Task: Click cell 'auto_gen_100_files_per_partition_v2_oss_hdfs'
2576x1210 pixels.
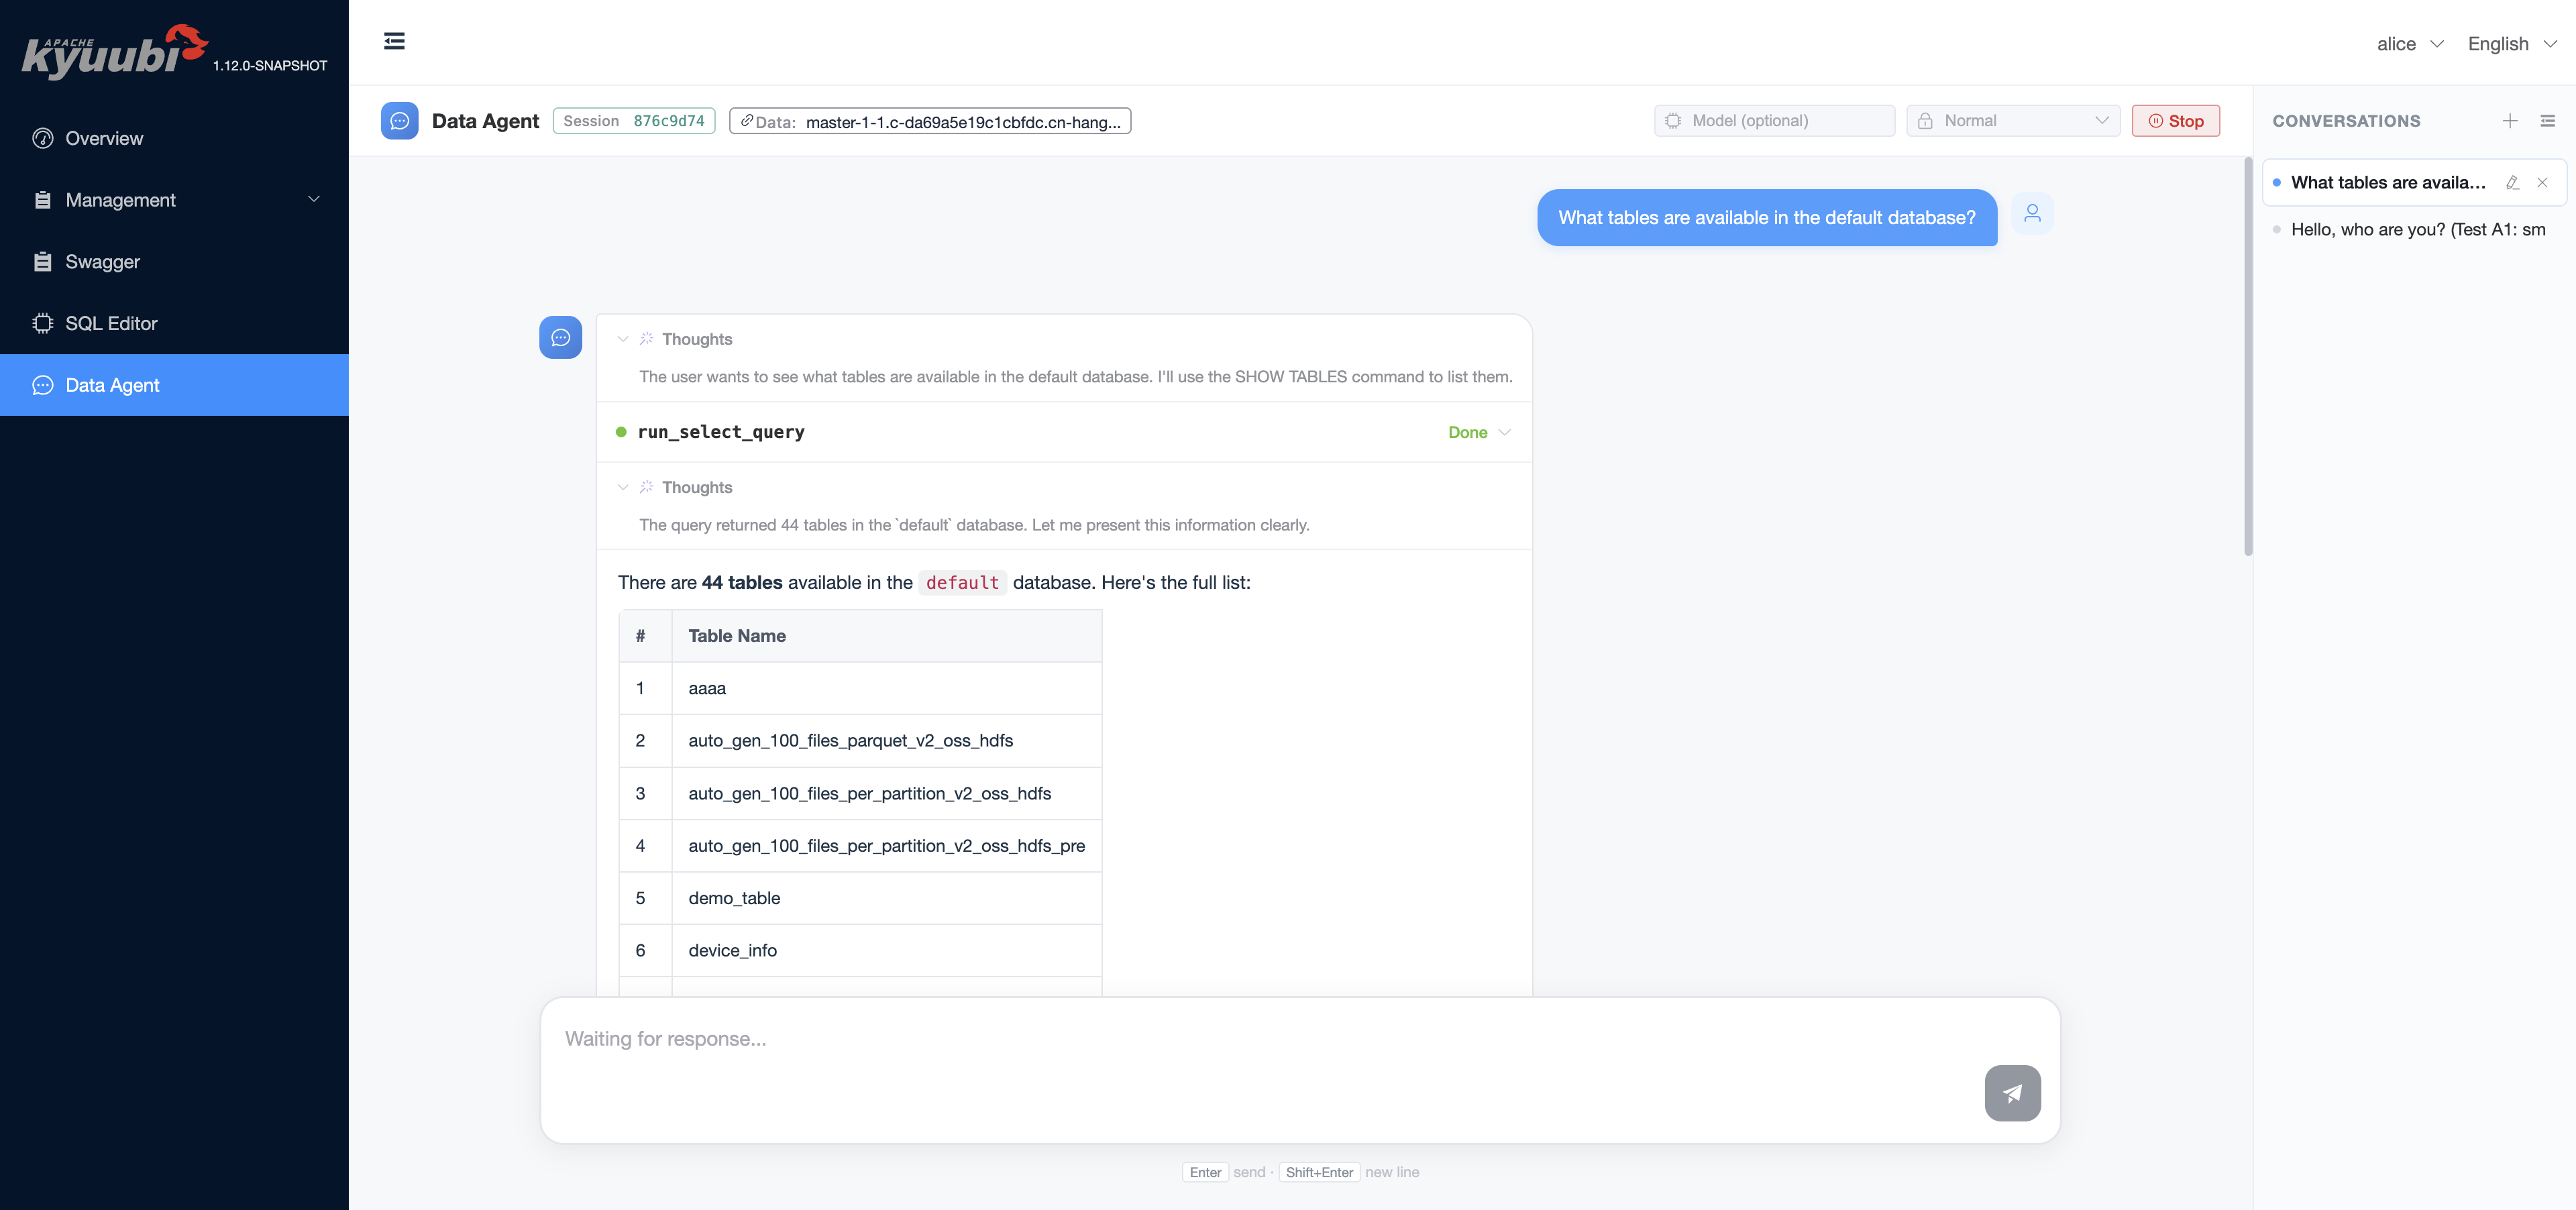Action: pyautogui.click(x=886, y=793)
